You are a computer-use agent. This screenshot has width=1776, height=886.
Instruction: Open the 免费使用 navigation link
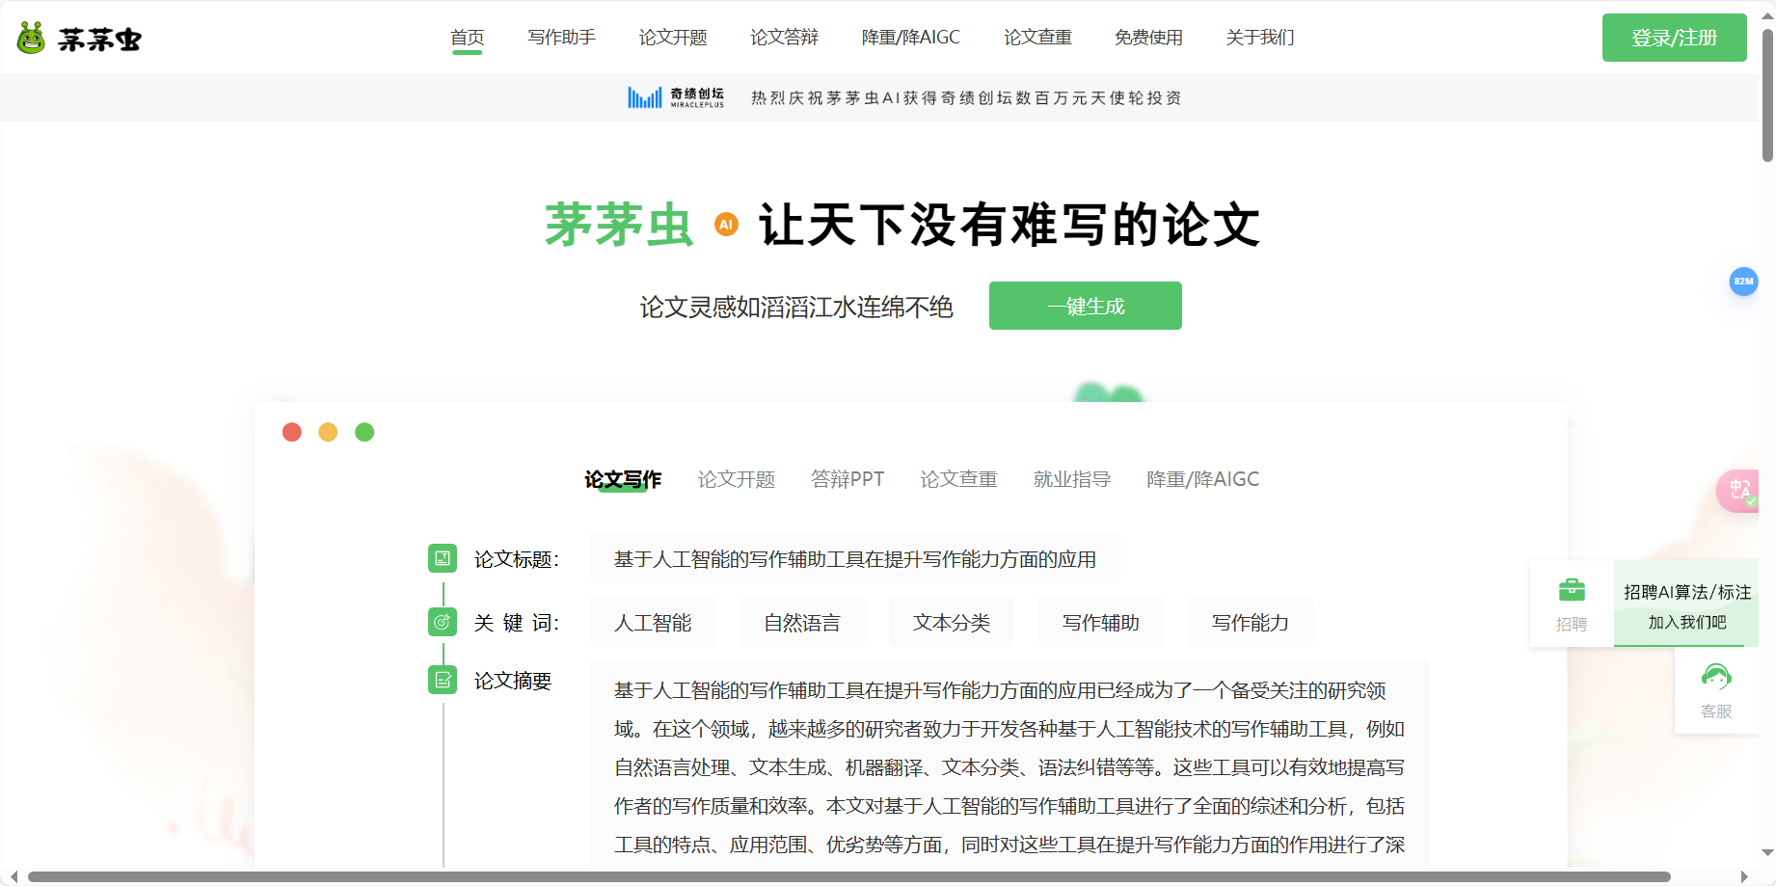click(x=1148, y=38)
